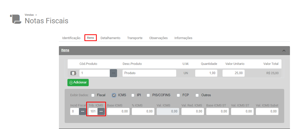Viewport: 306px width, 129px height.
Task: Enable the PIS/COFINS checkbox
Action: [148, 95]
